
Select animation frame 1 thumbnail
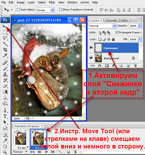pyautogui.click(x=21, y=137)
